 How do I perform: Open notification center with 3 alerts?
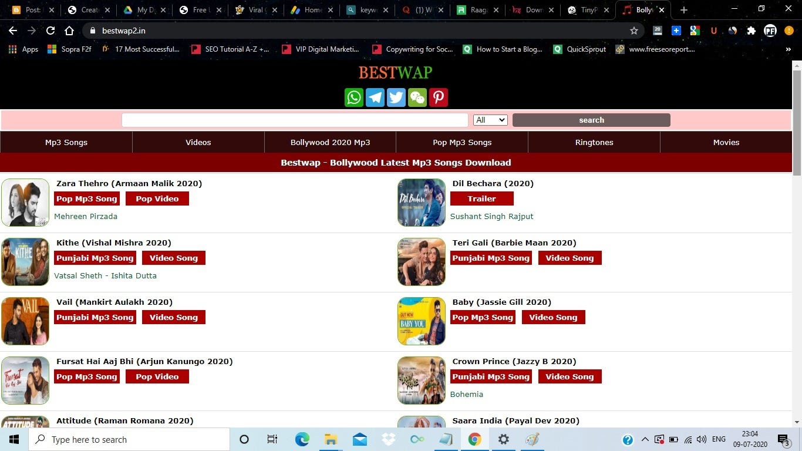pos(784,439)
